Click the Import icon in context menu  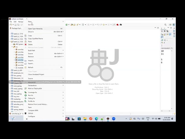pyautogui.click(x=25, y=61)
